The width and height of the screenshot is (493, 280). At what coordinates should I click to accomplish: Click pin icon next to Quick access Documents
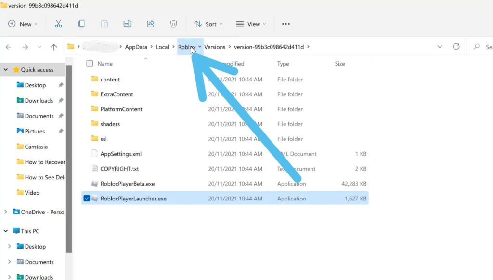[61, 116]
